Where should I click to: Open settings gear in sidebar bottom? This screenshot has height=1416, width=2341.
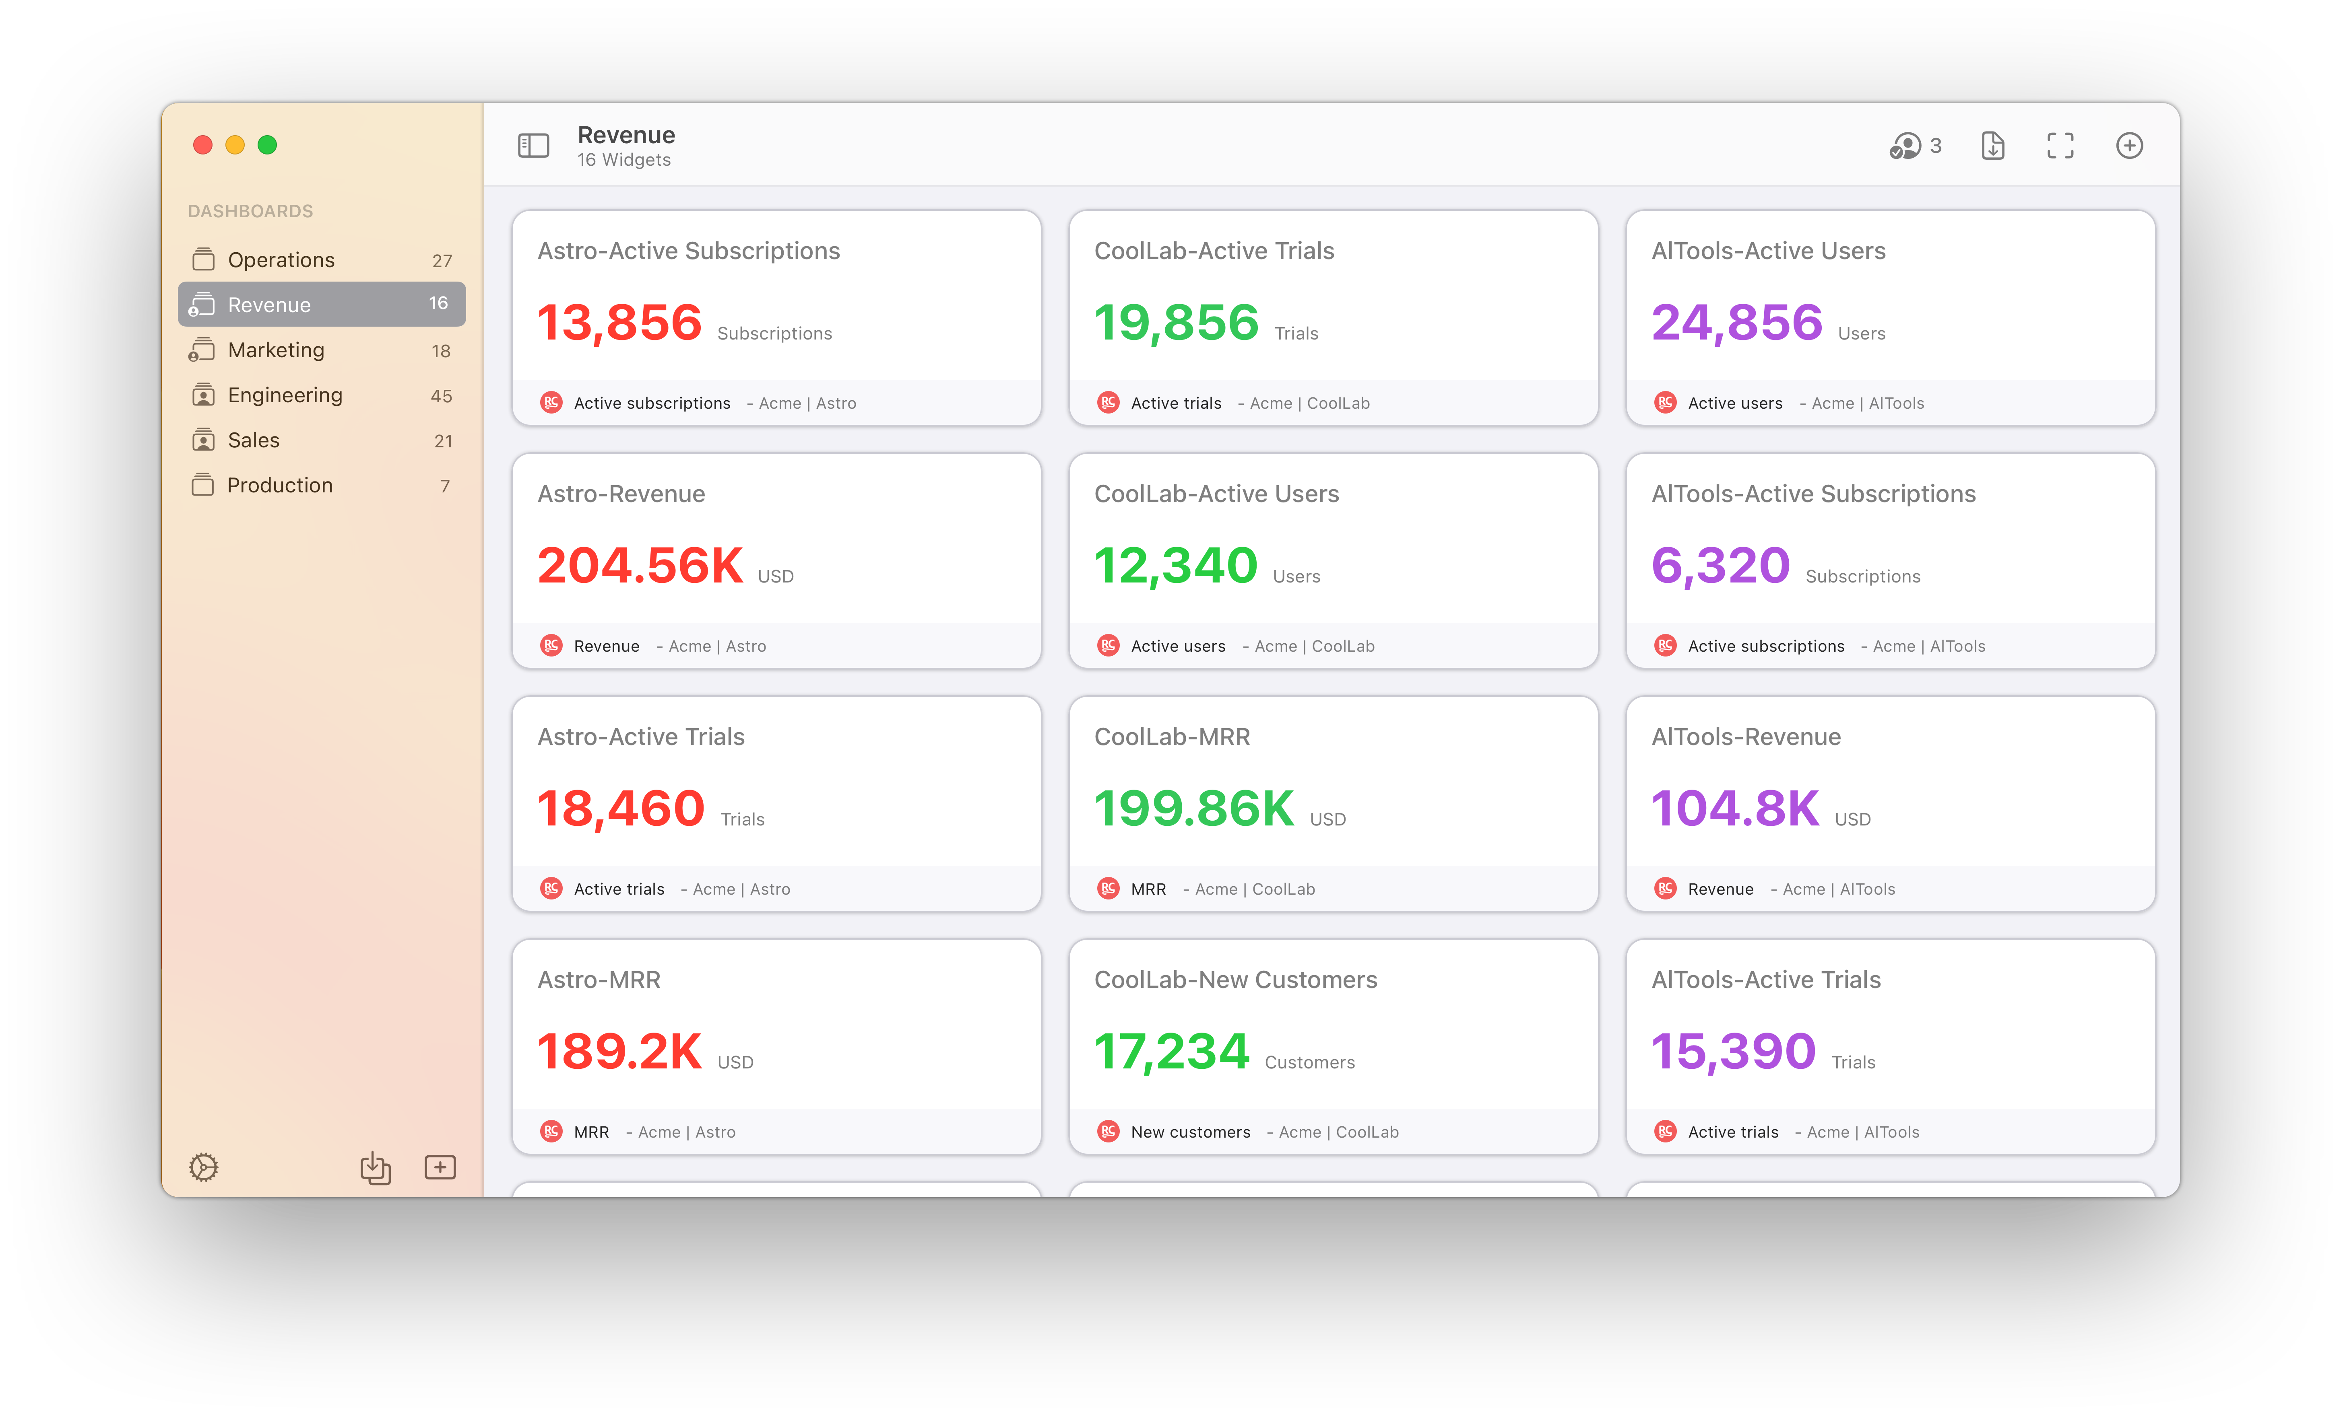(x=203, y=1166)
